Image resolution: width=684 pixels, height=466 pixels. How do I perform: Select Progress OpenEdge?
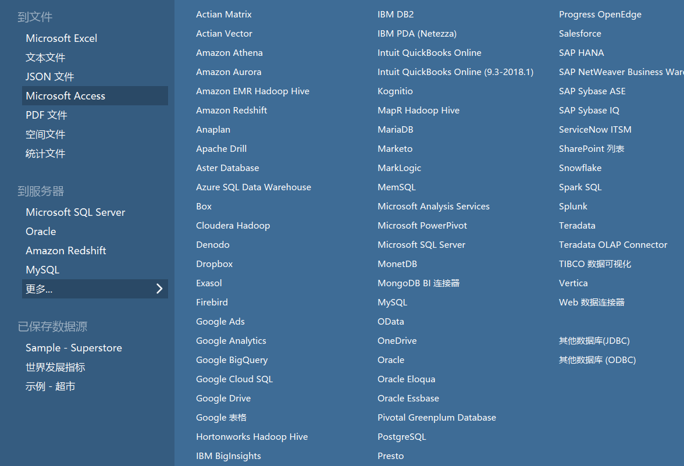click(x=600, y=15)
